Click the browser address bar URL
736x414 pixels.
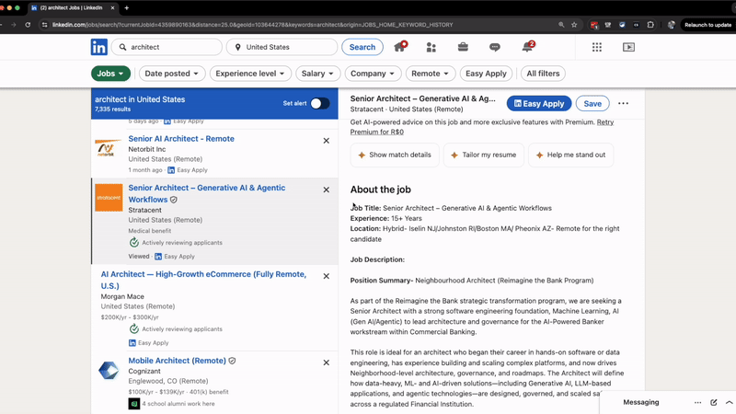[252, 25]
